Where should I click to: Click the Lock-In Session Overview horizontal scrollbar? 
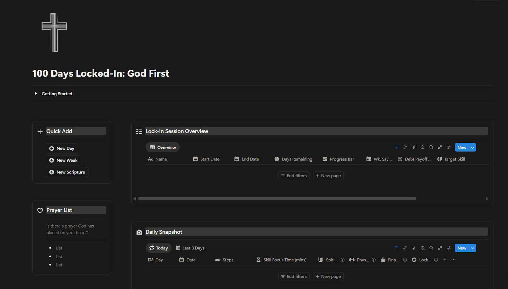coord(277,199)
